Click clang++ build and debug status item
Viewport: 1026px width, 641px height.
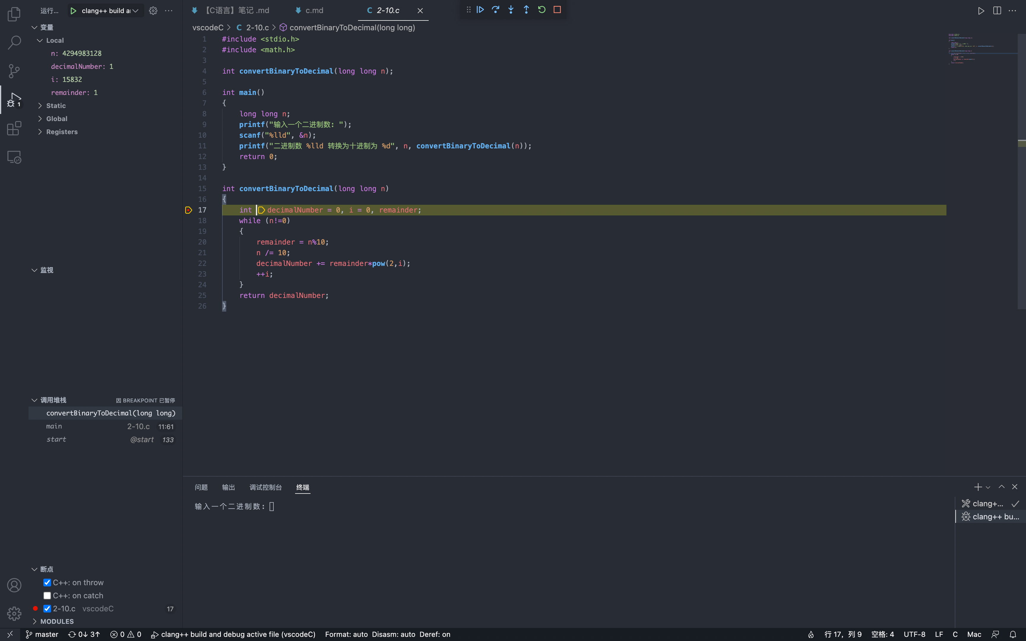coord(233,635)
